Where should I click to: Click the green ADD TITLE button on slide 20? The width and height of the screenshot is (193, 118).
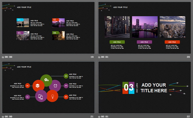117,42
